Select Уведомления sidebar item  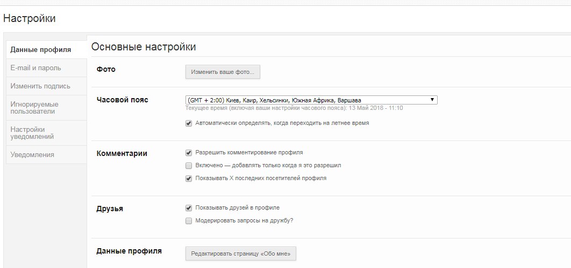32,155
